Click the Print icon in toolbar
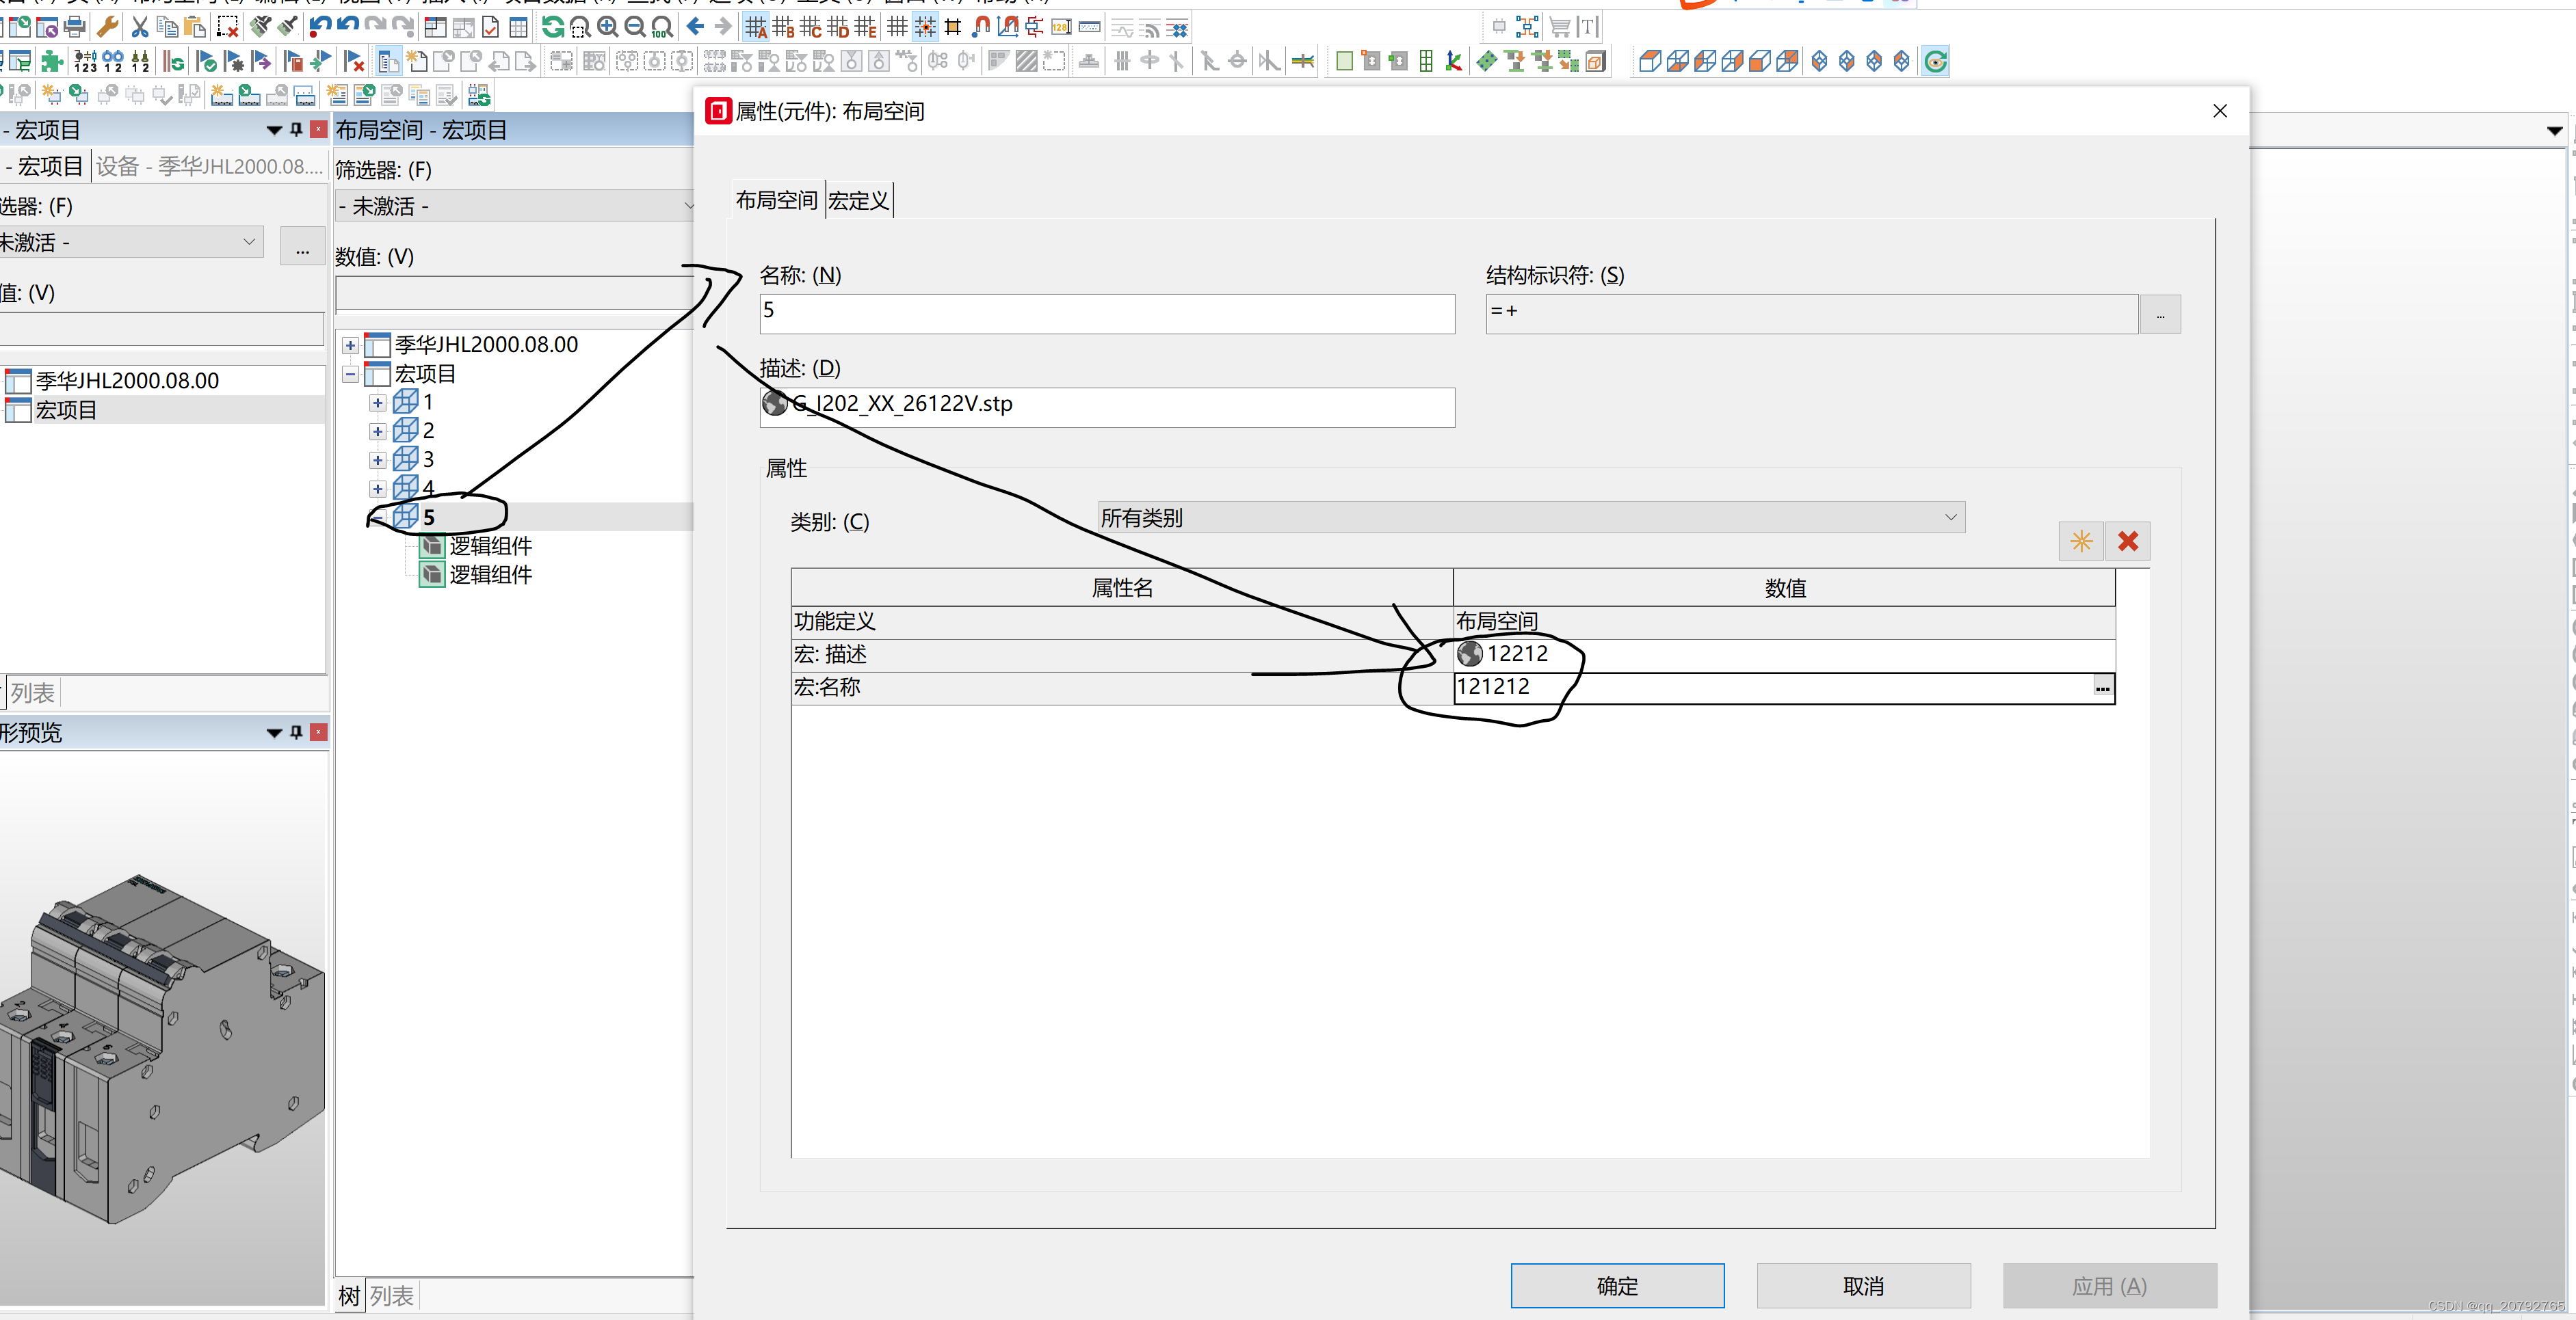2576x1320 pixels. pos(75,27)
